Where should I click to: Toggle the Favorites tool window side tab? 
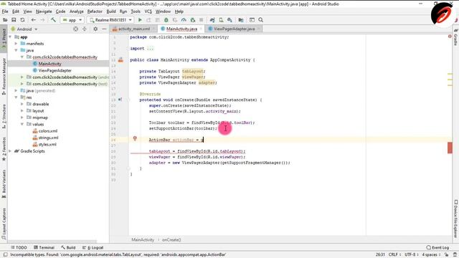(x=4, y=149)
